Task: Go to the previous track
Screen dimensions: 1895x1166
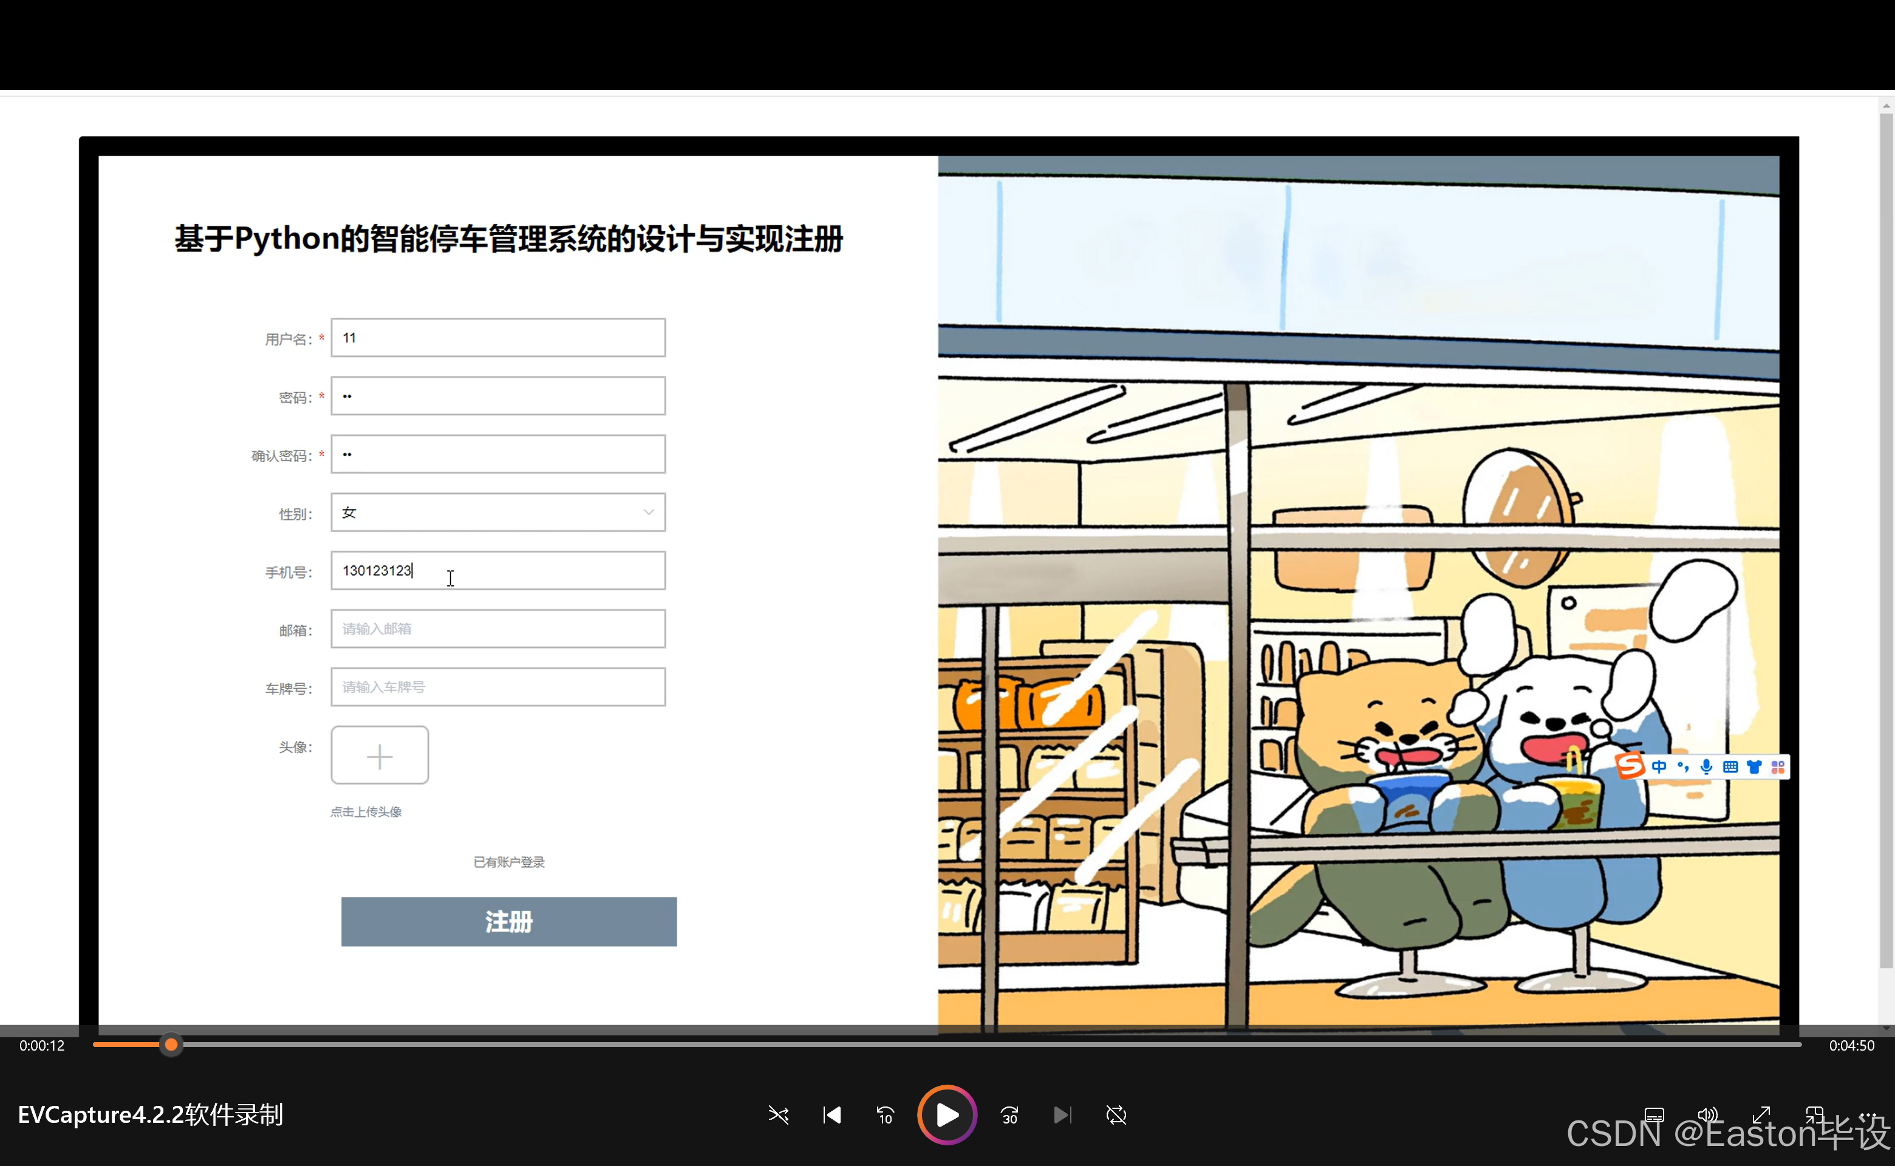Action: (x=832, y=1115)
